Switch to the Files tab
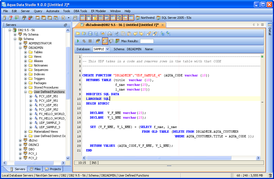Image resolution: width=274 pixels, height=179 pixels. point(35,169)
